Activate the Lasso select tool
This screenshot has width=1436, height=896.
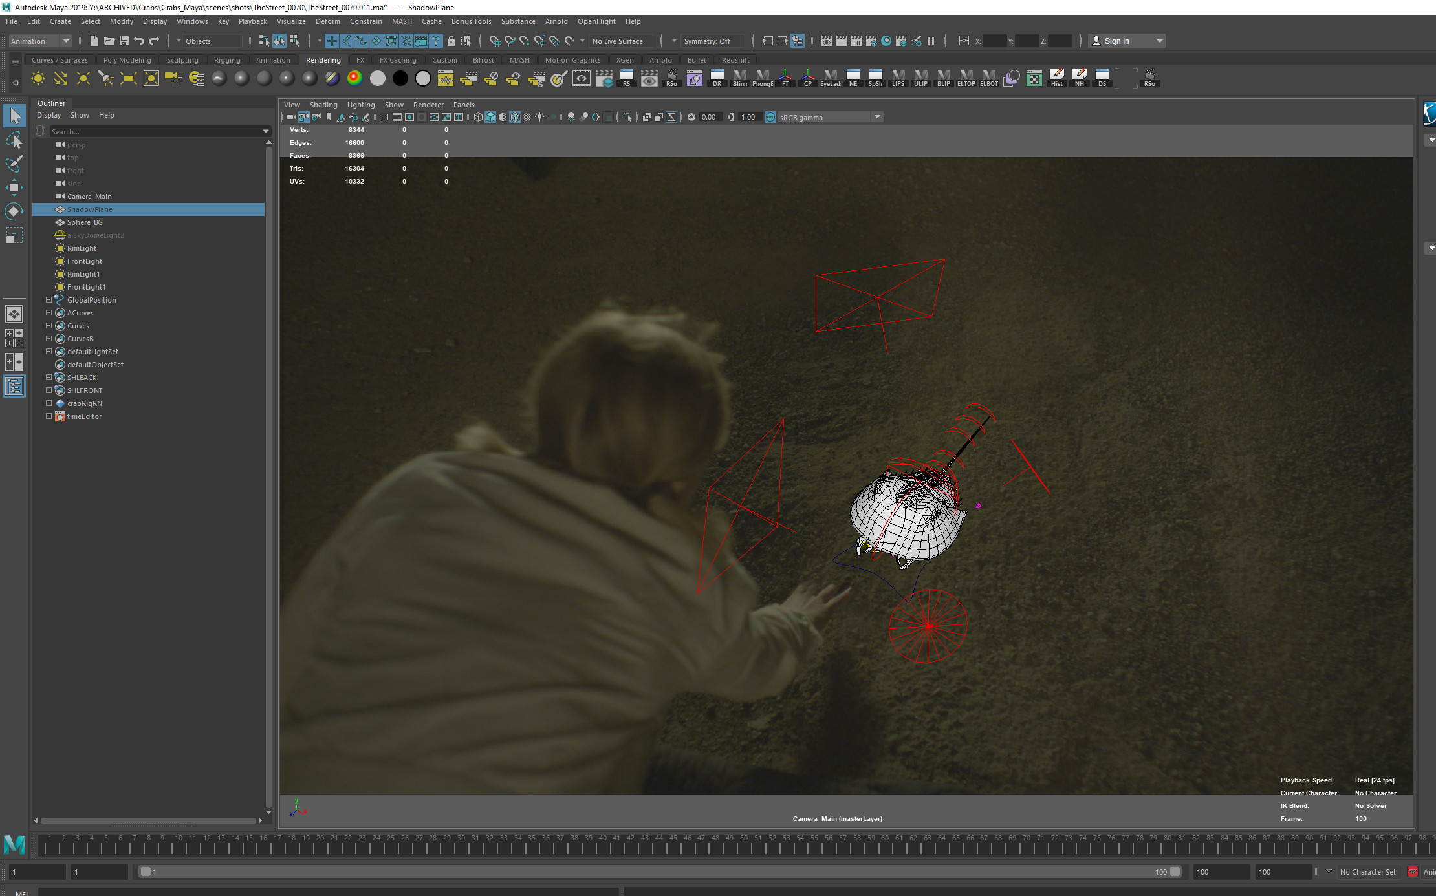pos(14,140)
